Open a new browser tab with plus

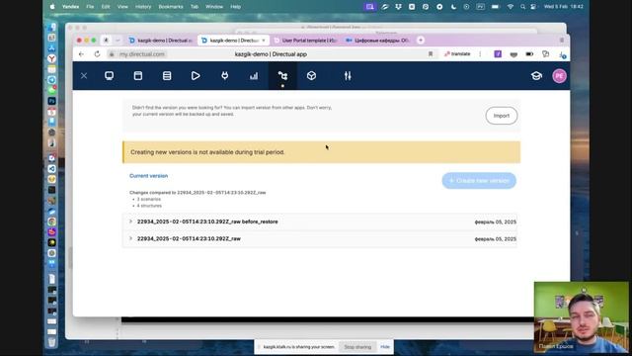(421, 40)
